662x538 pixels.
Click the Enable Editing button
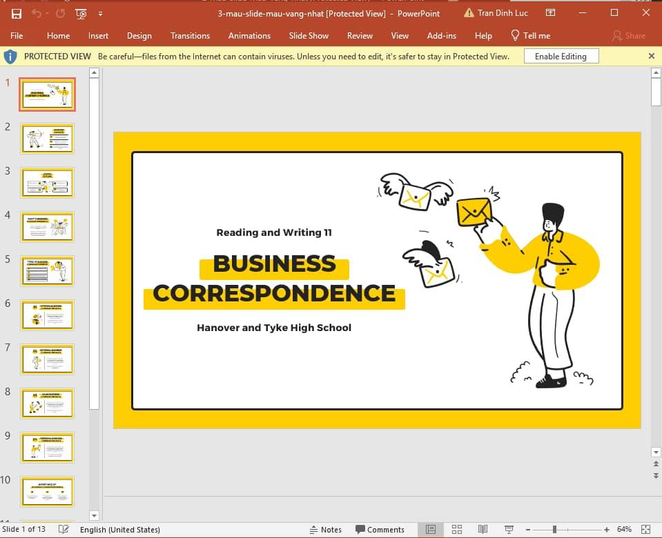[x=561, y=56]
